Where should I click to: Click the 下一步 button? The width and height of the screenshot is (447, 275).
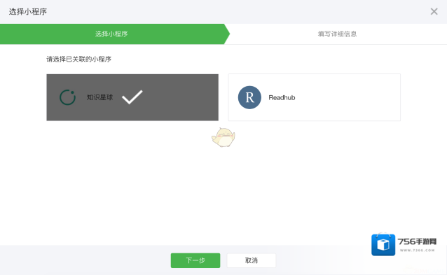coord(195,260)
